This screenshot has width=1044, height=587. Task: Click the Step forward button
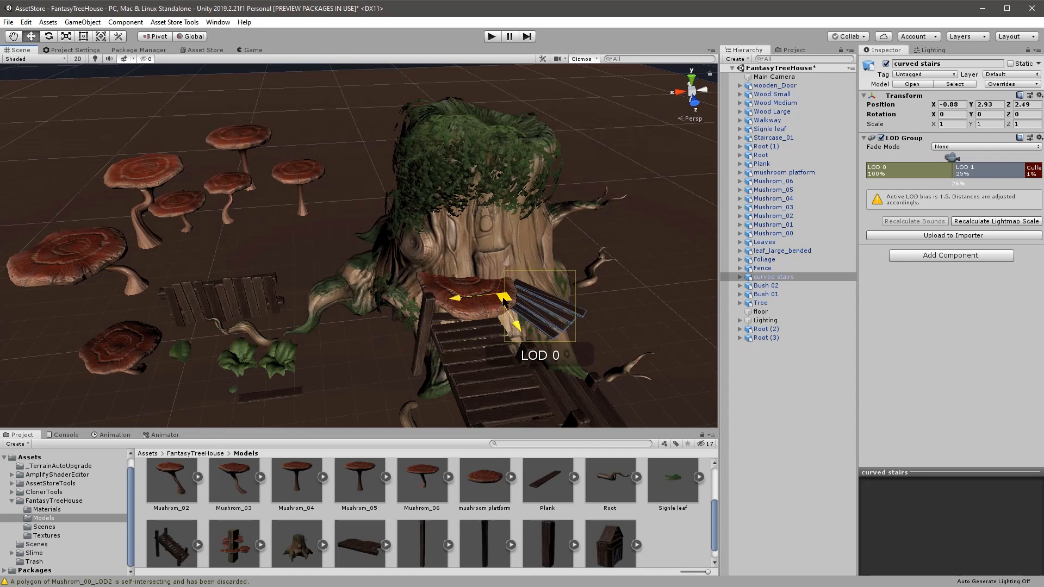527,36
